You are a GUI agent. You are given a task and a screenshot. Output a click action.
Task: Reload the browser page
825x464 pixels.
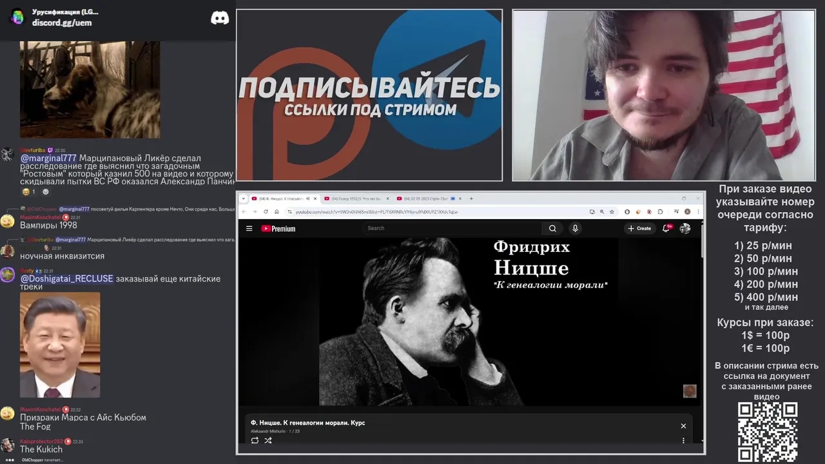[x=265, y=211]
